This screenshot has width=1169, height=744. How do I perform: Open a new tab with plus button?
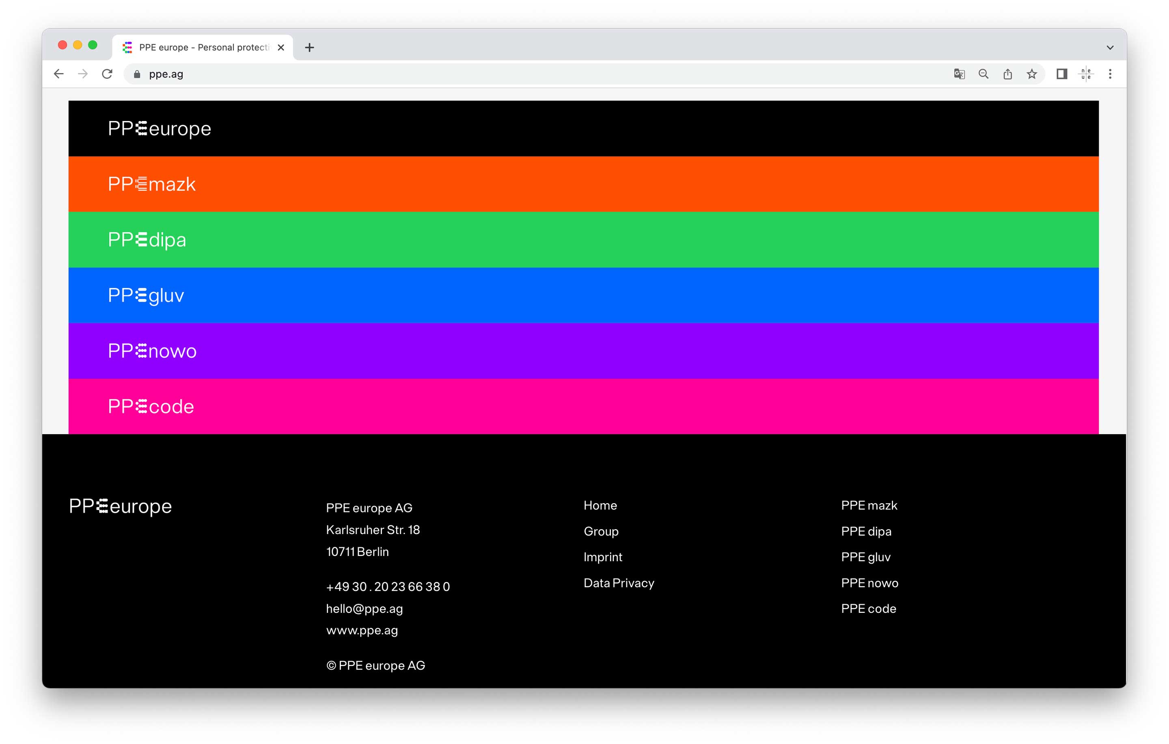309,48
